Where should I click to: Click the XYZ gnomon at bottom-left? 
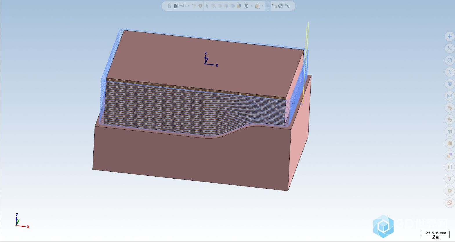click(22, 221)
